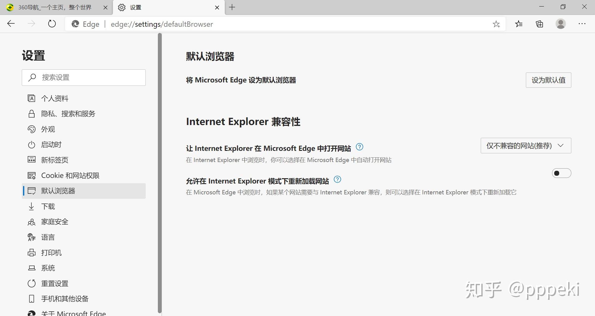Click the 搜索设置 search field
The height and width of the screenshot is (316, 595).
[83, 77]
